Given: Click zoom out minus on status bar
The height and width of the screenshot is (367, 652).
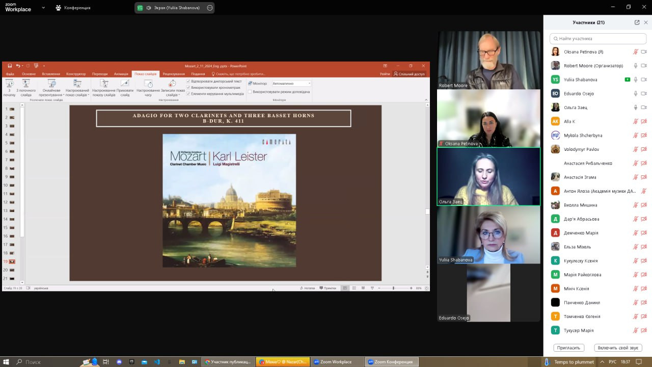Looking at the screenshot, I should 379,288.
